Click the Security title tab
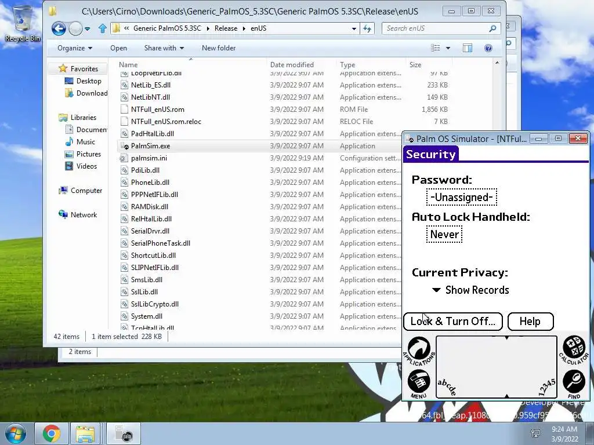This screenshot has width=594, height=445. click(x=431, y=154)
